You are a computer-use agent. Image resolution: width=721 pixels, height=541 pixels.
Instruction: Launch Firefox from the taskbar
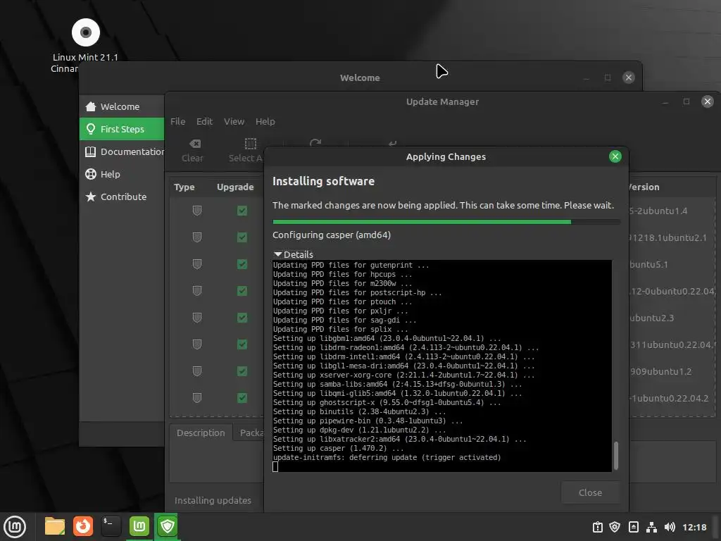[83, 526]
